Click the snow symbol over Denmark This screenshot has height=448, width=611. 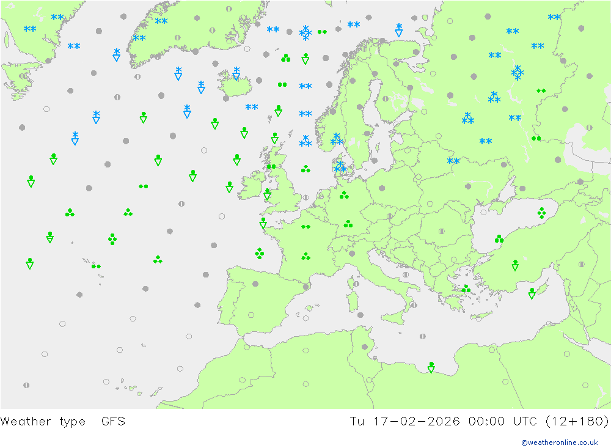tap(340, 167)
